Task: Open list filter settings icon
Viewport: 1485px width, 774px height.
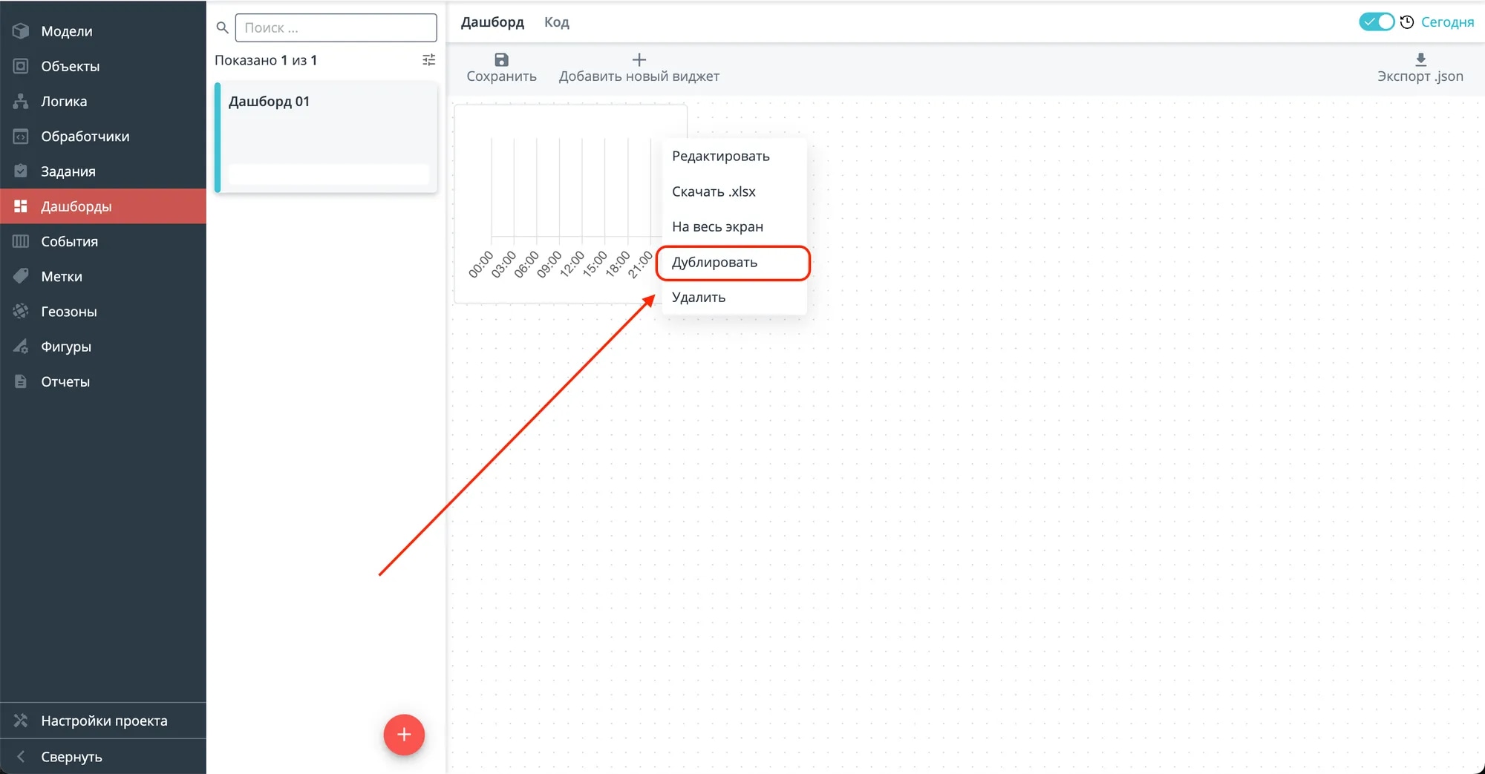Action: (428, 60)
